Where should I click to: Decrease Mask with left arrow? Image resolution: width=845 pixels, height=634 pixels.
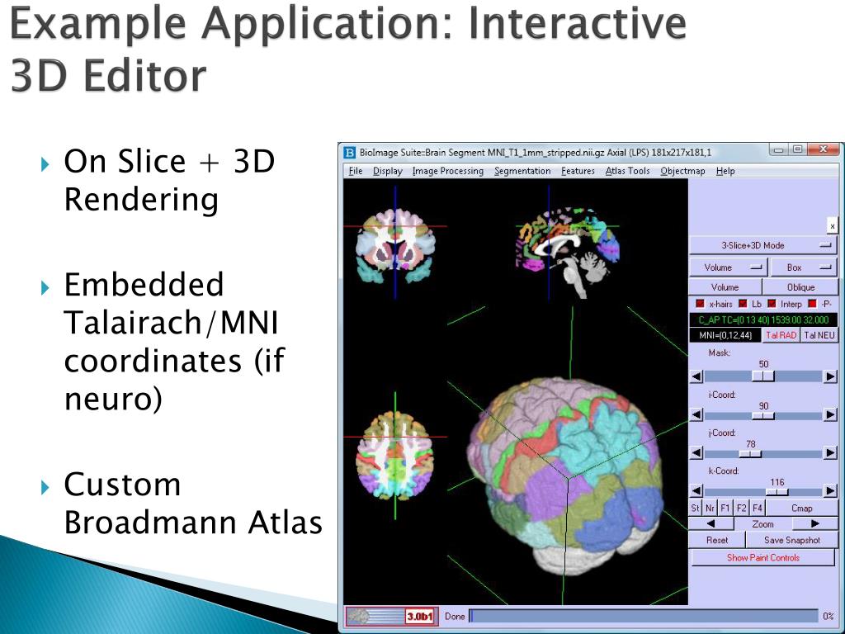click(x=696, y=376)
